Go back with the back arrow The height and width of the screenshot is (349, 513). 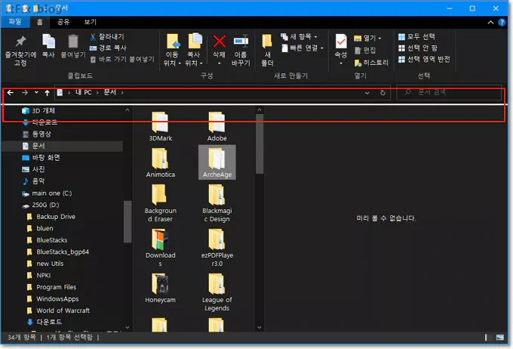pyautogui.click(x=11, y=93)
